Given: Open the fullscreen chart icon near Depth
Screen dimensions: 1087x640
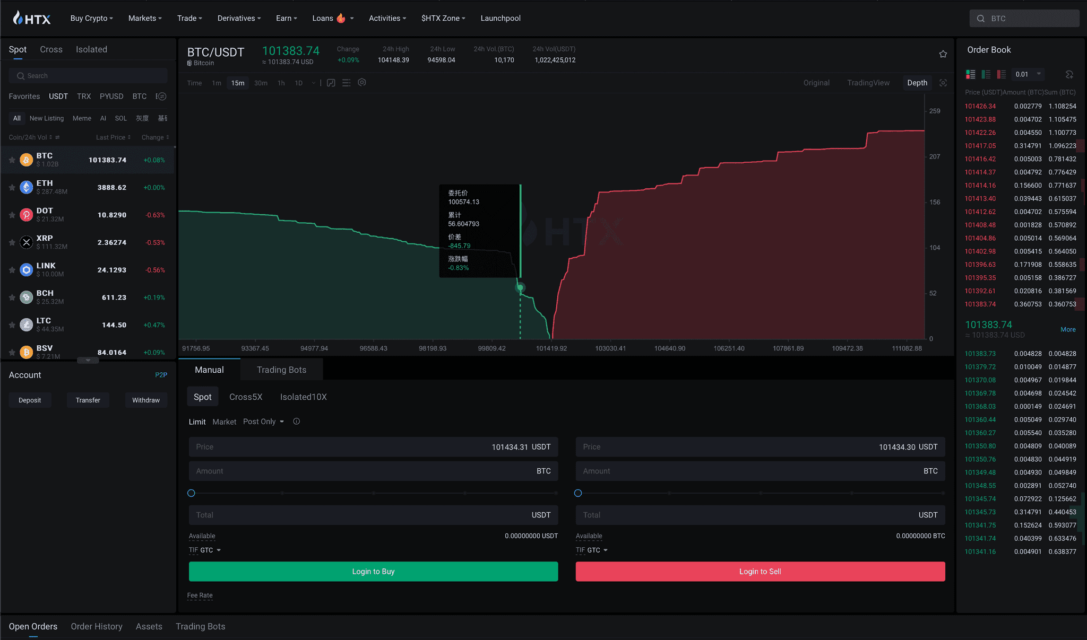Looking at the screenshot, I should pos(944,83).
